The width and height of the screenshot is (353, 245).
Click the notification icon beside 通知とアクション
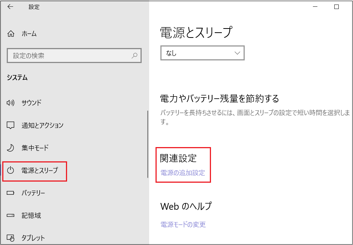11,125
